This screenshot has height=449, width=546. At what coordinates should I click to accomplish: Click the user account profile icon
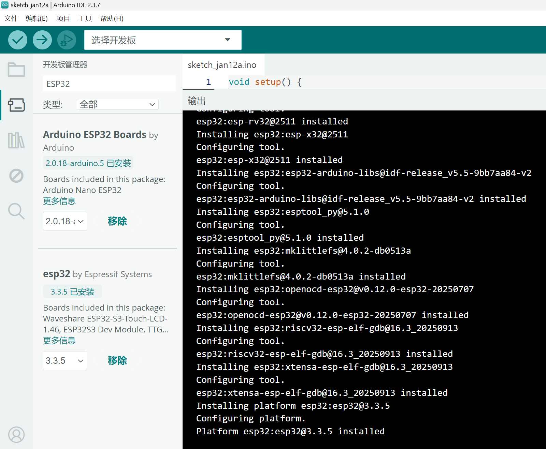click(16, 435)
